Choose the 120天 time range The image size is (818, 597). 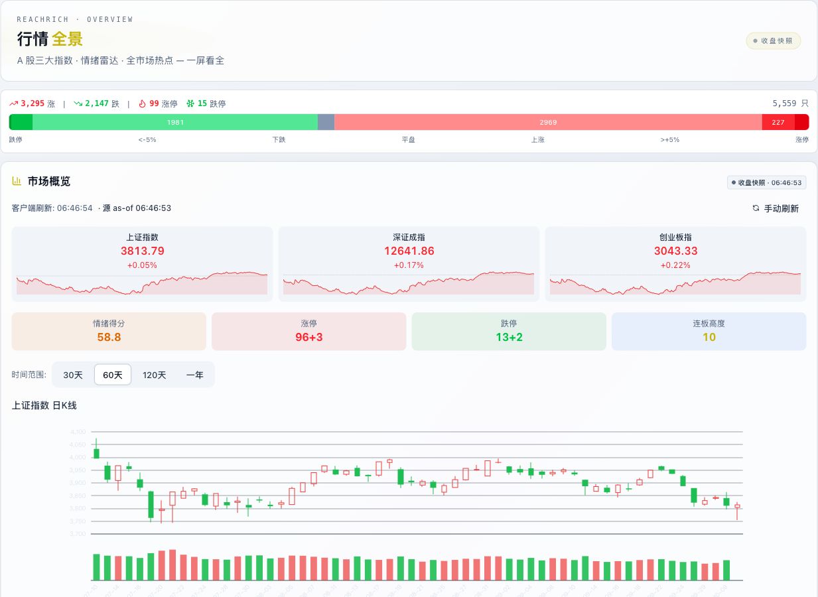tap(155, 375)
